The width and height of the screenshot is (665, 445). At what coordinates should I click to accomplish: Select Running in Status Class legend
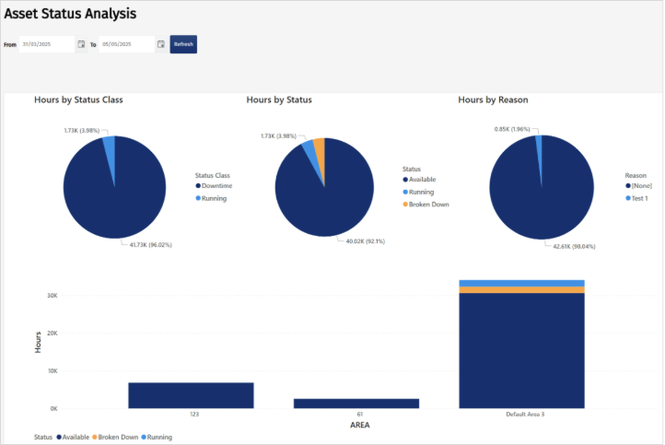pyautogui.click(x=211, y=198)
